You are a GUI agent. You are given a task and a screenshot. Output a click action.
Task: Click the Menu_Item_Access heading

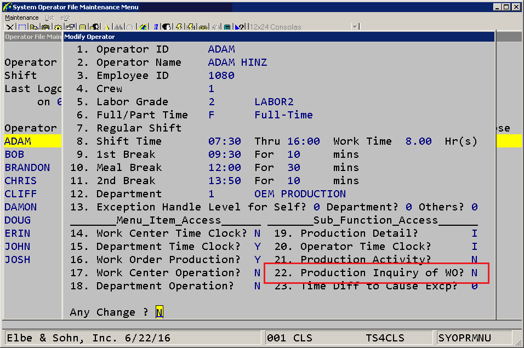coord(169,220)
